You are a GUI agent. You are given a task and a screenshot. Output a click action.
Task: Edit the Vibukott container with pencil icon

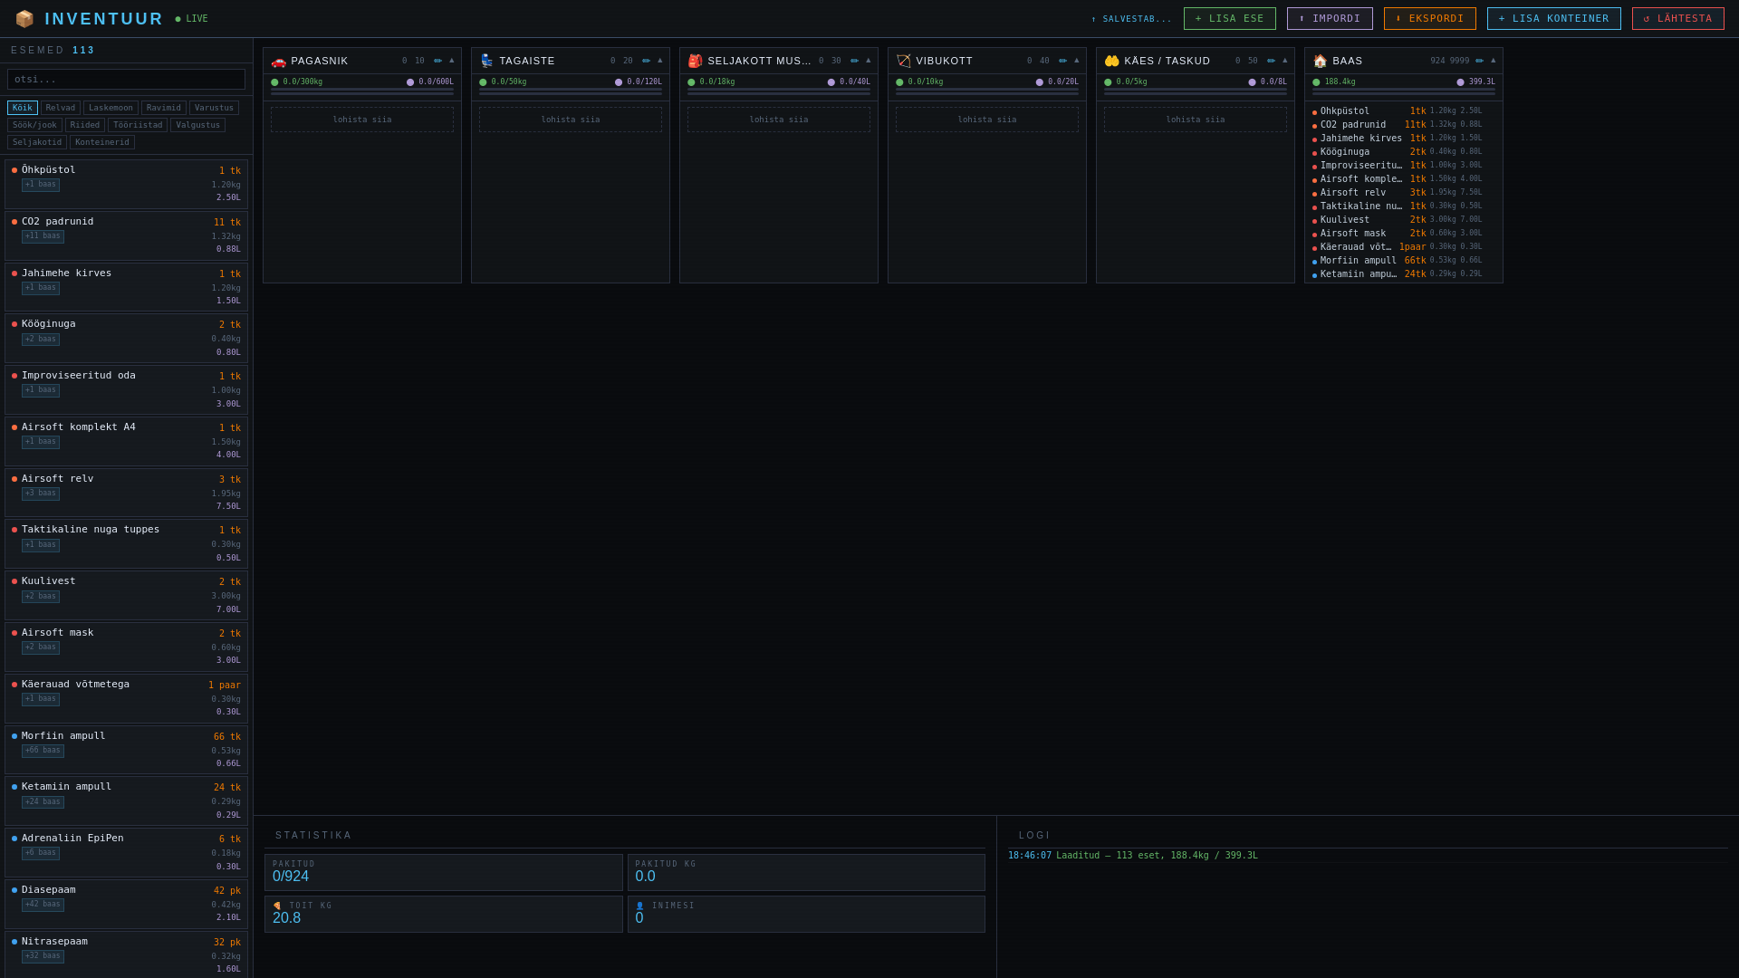[x=1063, y=61]
